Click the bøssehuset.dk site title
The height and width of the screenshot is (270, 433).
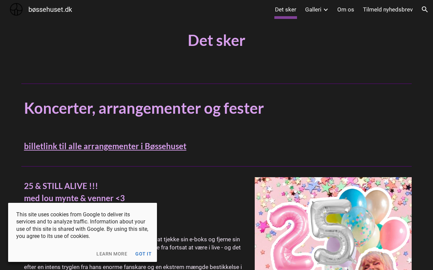[x=50, y=9]
